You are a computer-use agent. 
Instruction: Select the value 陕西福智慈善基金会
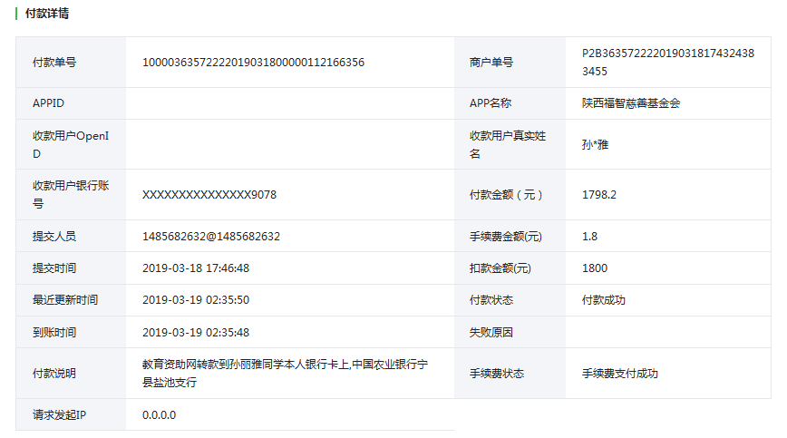coord(631,103)
